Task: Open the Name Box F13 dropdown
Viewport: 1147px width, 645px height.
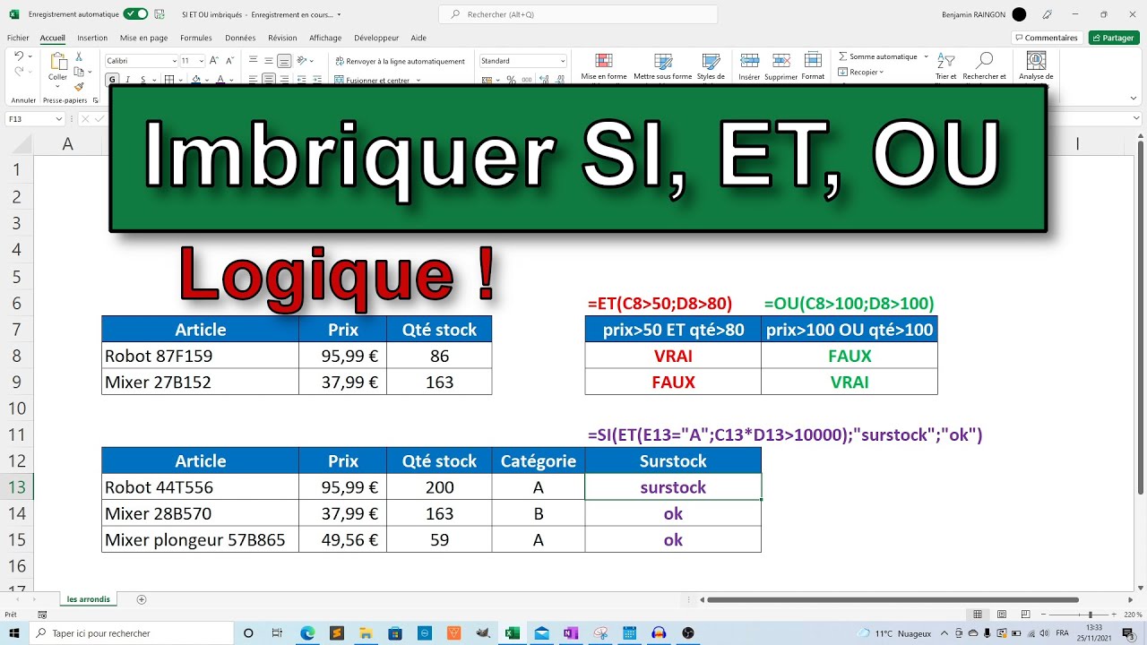Action: (59, 119)
